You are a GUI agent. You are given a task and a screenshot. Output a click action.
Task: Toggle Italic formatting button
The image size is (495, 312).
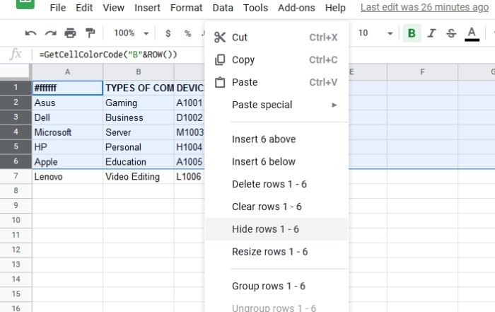(x=431, y=33)
